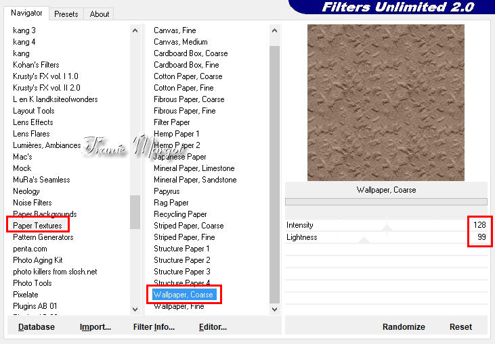Open the About tab
495x344 pixels.
[100, 14]
